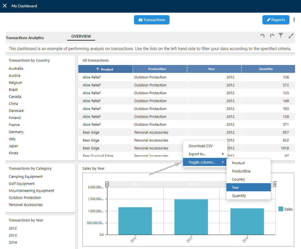The height and width of the screenshot is (249, 301).
Task: Filter by Germany in country list
Action: click(x=16, y=132)
